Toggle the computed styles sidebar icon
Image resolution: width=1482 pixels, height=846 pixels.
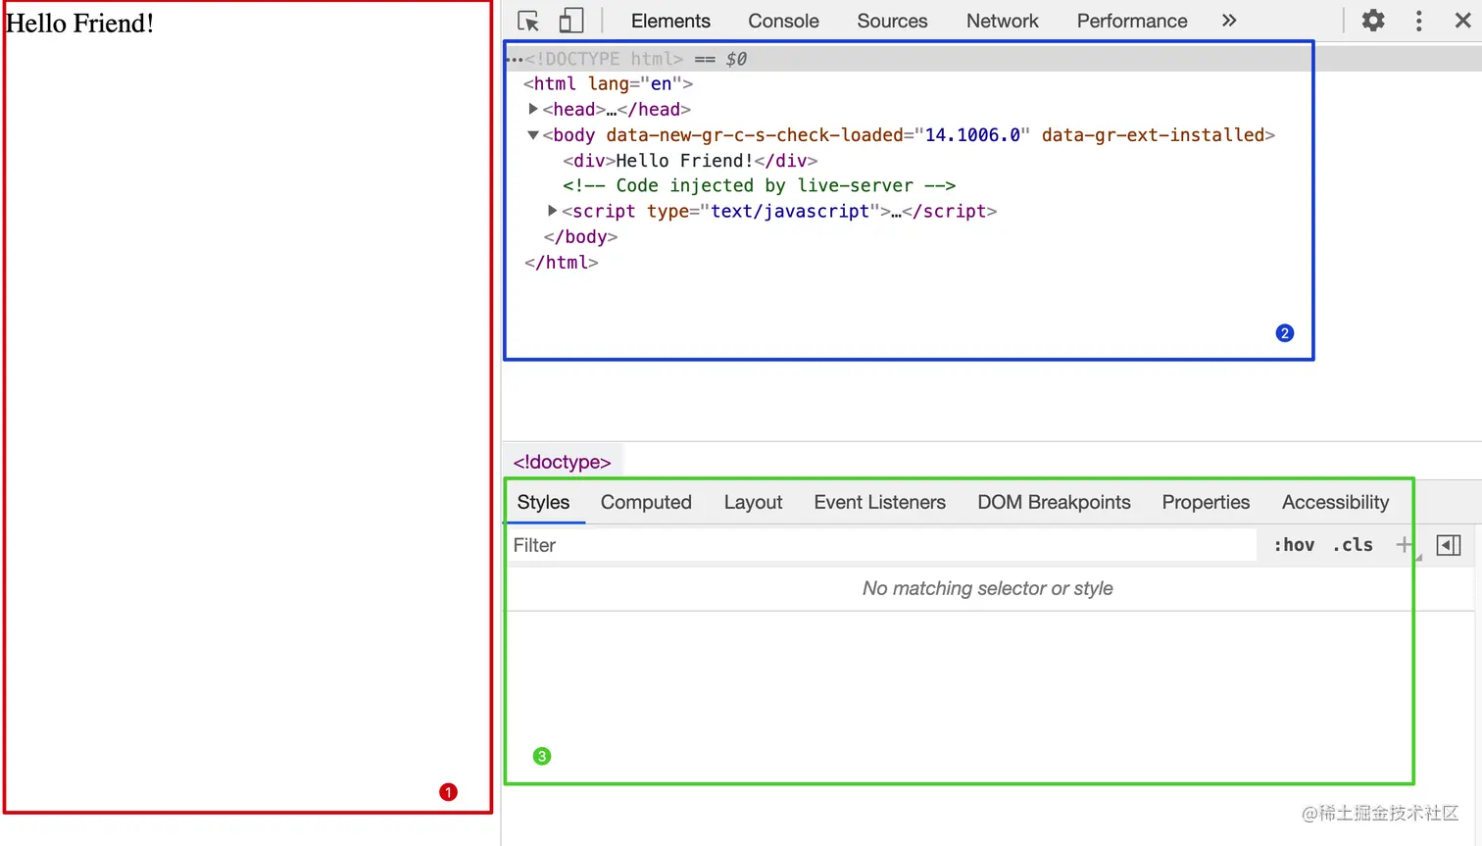point(1449,545)
